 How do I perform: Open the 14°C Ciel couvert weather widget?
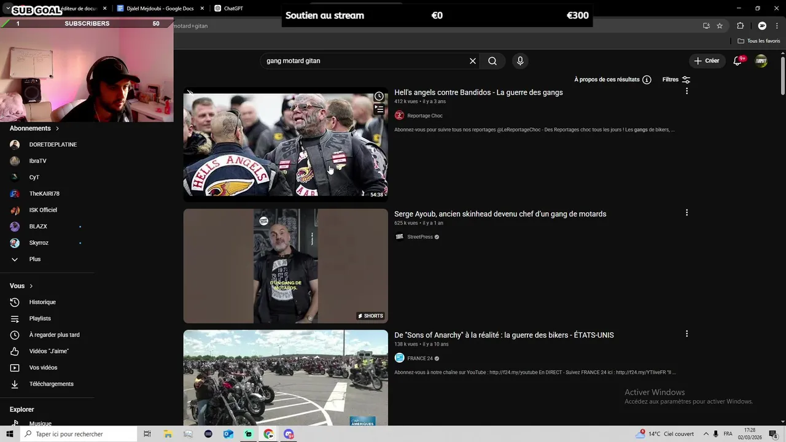(666, 434)
